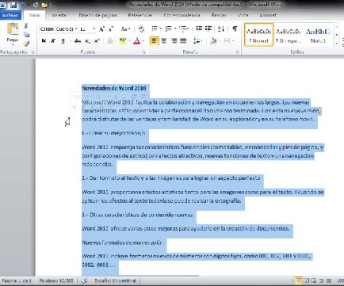
Task: Expand the styles gallery with More arrow
Action: click(337, 44)
